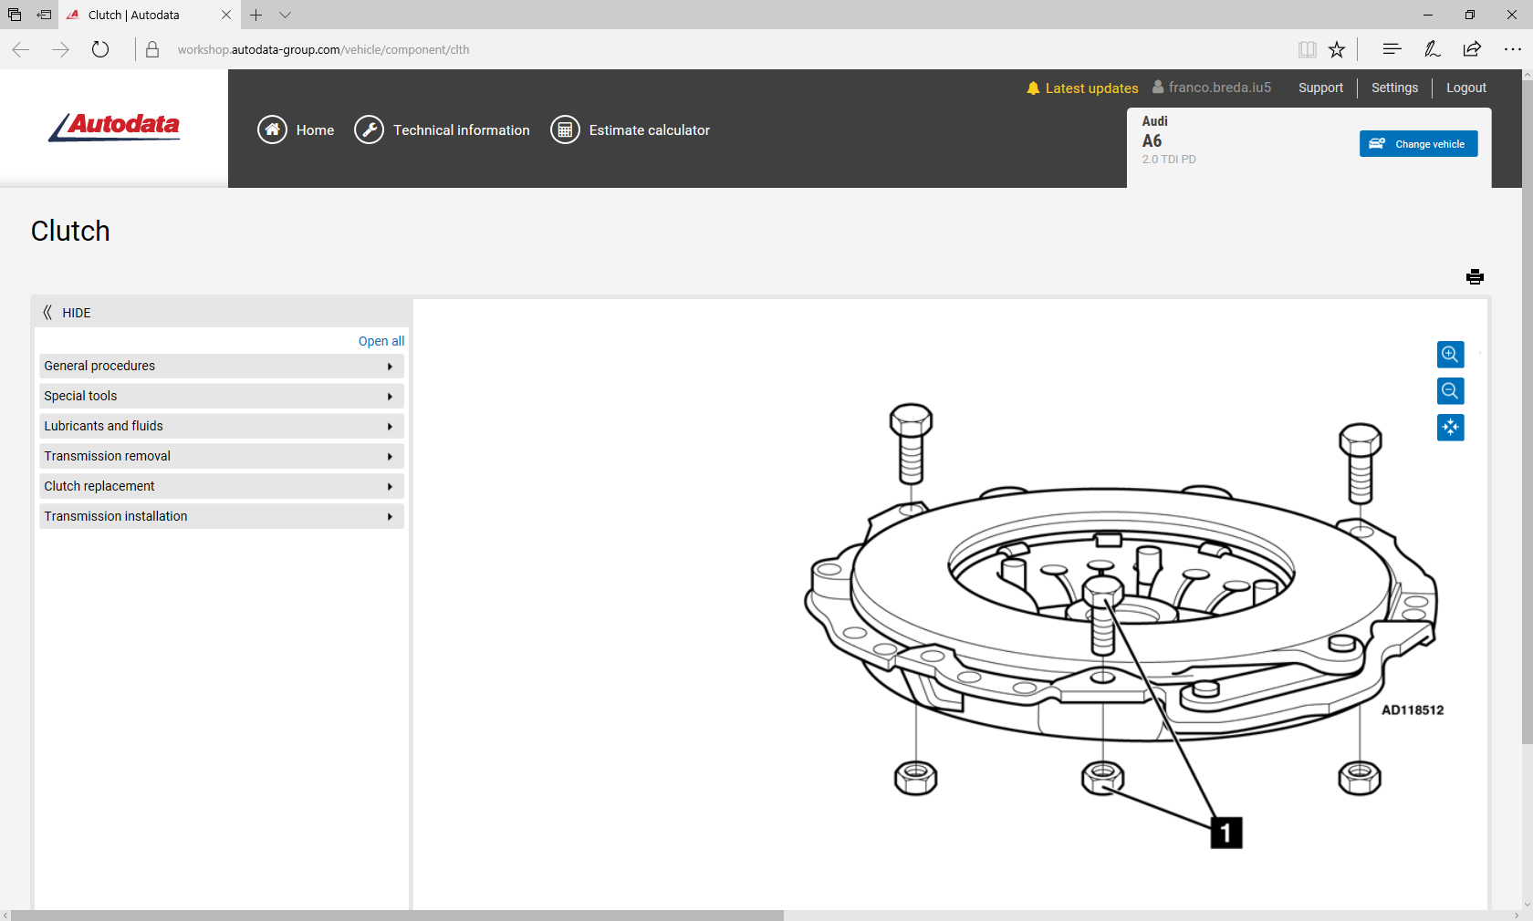Image resolution: width=1533 pixels, height=921 pixels.
Task: Open Technical information menu
Action: [461, 130]
